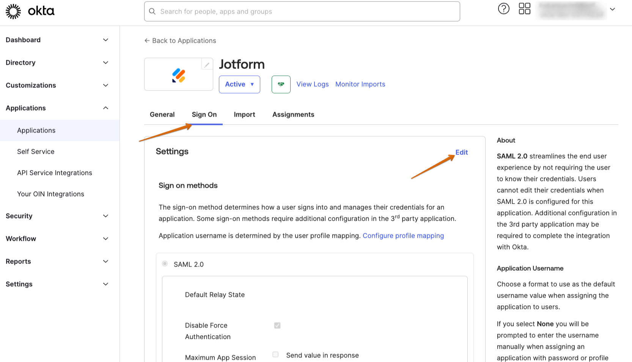632x362 pixels.
Task: Click the pencil icon on Jotform logo
Action: coord(207,65)
